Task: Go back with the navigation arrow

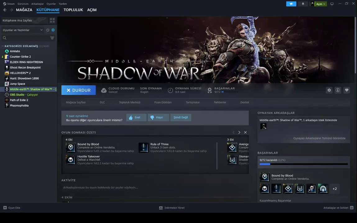Action: pos(5,10)
